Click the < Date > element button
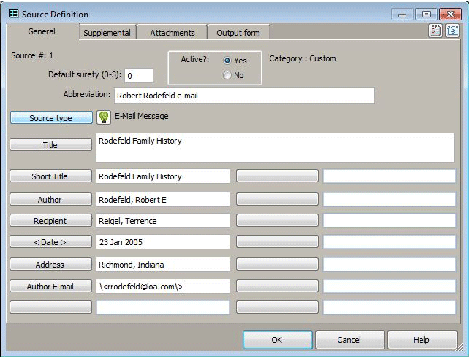 pyautogui.click(x=50, y=241)
